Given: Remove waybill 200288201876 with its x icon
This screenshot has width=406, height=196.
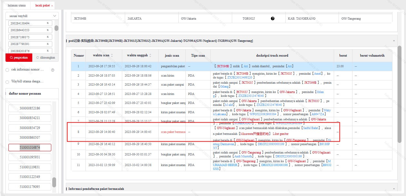Looking at the screenshot, I should tap(47, 51).
